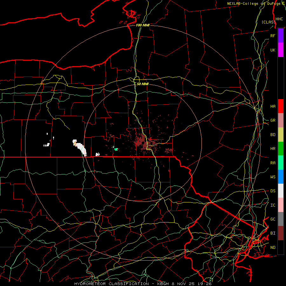This screenshot has height=286, width=286.
Task: Click the RF legend label
Action: (x=273, y=36)
